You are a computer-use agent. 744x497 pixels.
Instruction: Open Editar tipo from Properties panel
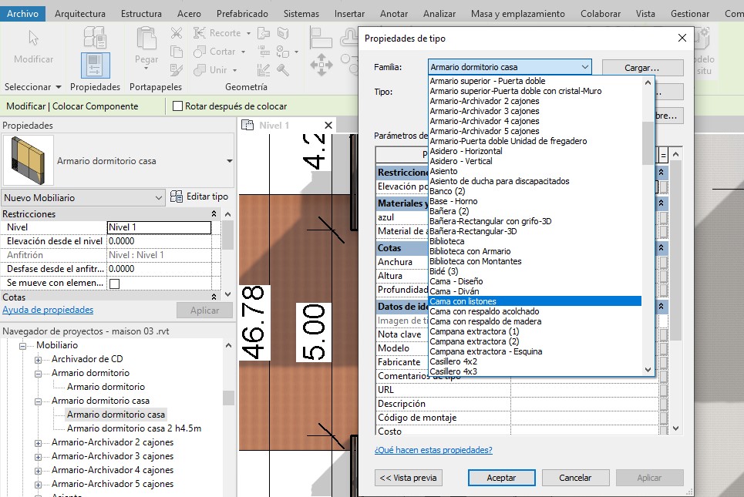point(199,197)
